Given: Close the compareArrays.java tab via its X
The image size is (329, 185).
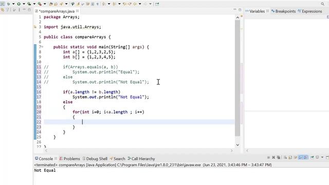Looking at the screenshot, I should [x=78, y=11].
